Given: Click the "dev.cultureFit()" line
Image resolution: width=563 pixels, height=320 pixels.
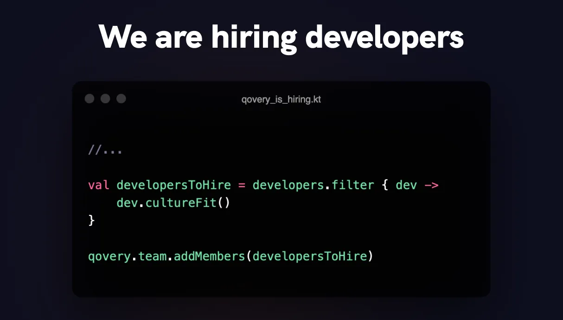Looking at the screenshot, I should [173, 203].
